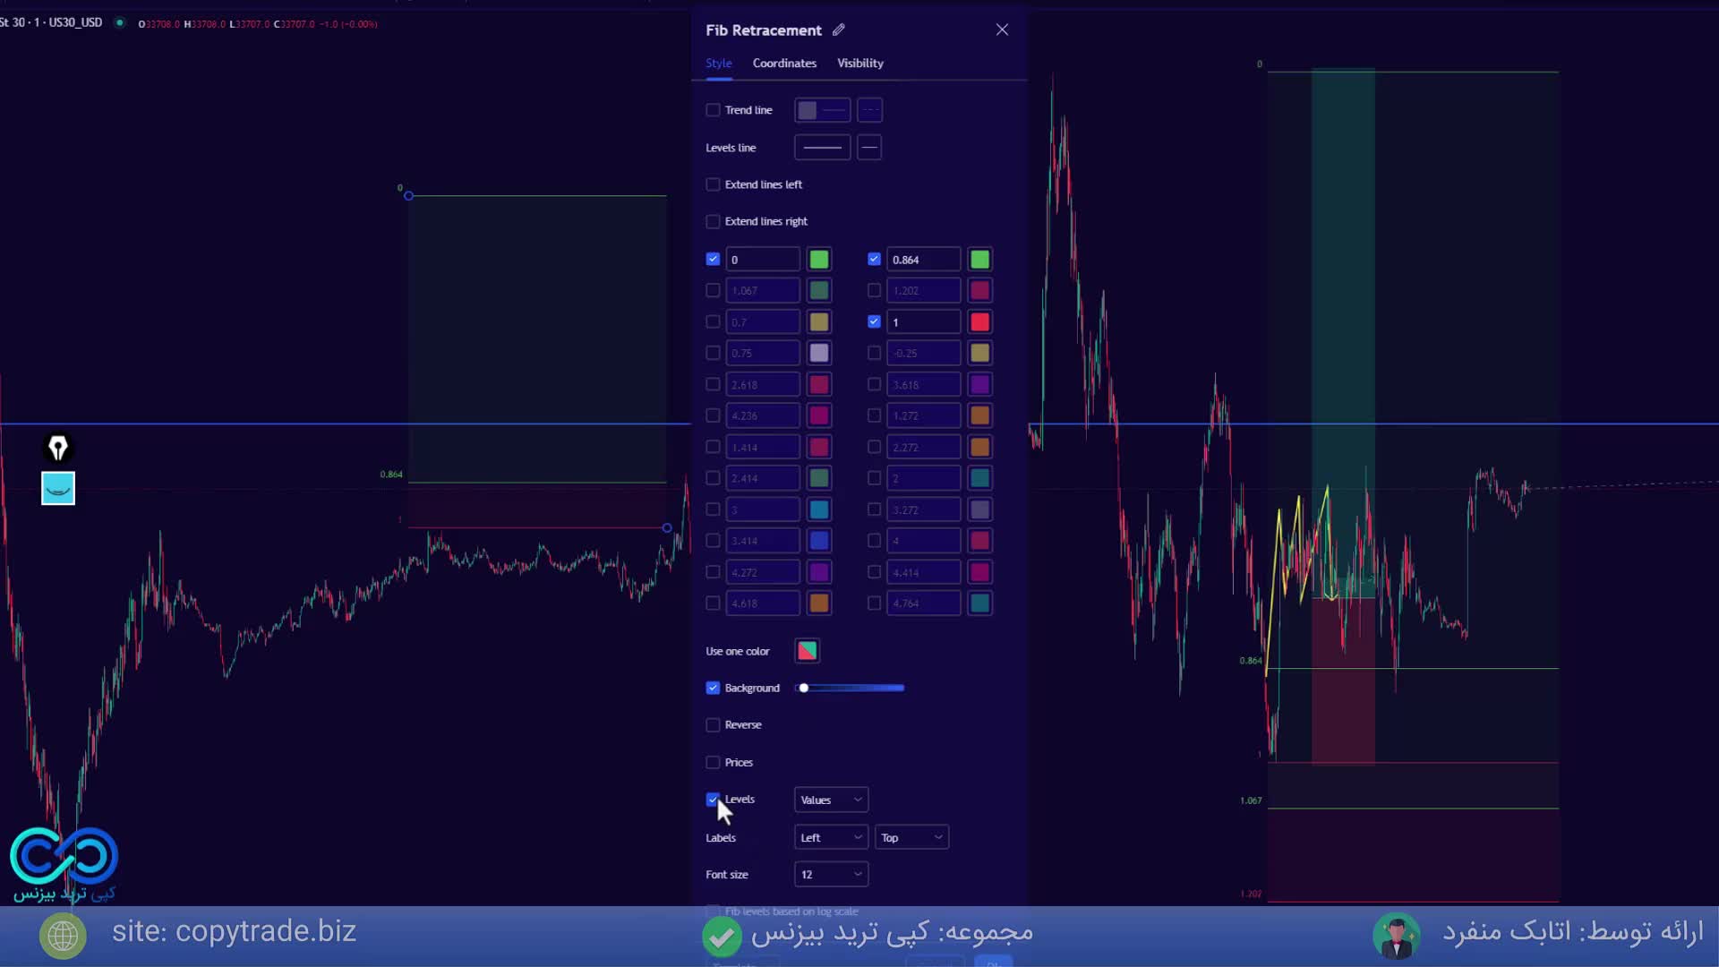1719x967 pixels.
Task: Switch to the Visibility tab
Action: coord(859,64)
